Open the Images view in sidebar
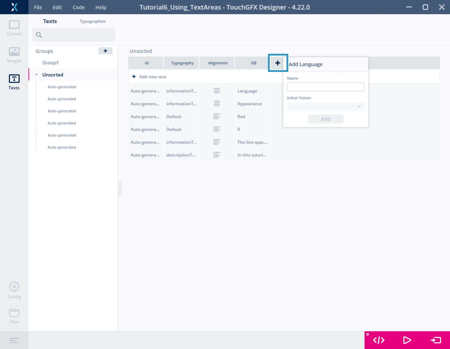Viewport: 450px width, 349px height. (14, 55)
